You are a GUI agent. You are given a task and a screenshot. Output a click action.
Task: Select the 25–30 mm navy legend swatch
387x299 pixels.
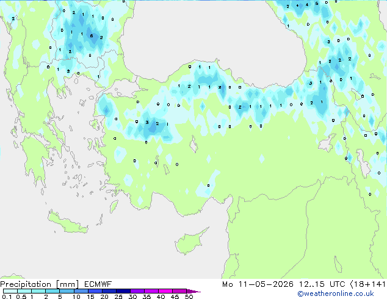(x=123, y=291)
